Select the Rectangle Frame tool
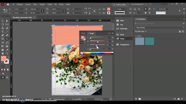Screen dimensions: 186x104 pyautogui.click(x=3, y=39)
